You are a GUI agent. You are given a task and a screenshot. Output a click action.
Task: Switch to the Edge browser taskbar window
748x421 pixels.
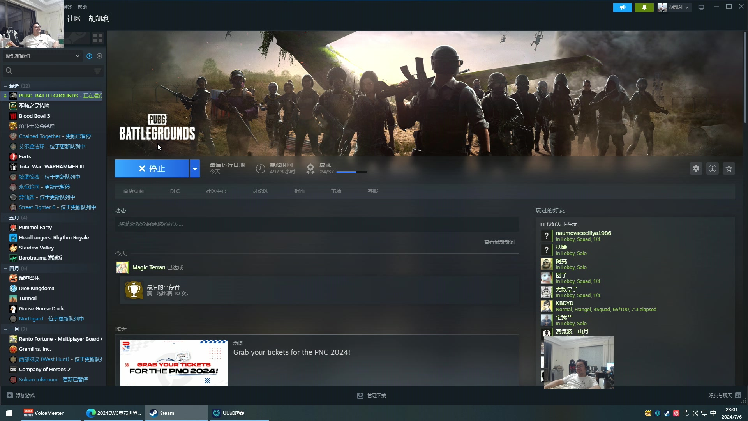point(115,413)
